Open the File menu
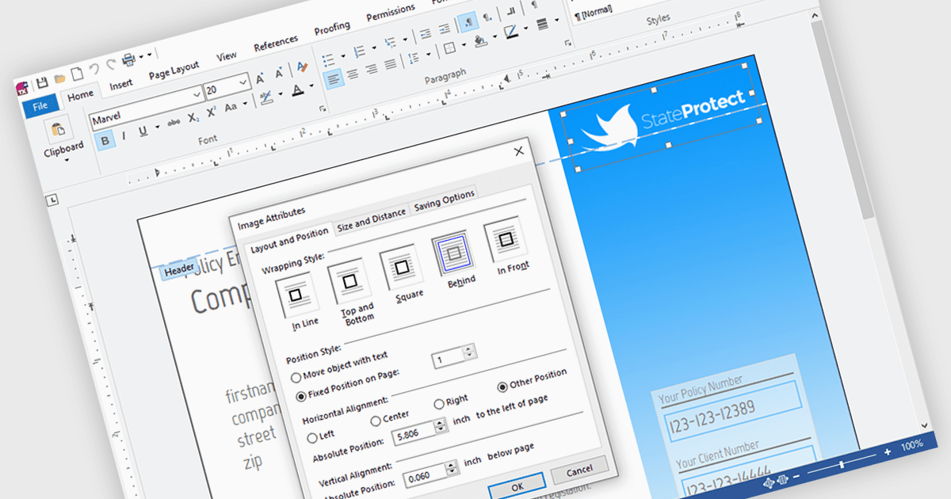 (40, 105)
